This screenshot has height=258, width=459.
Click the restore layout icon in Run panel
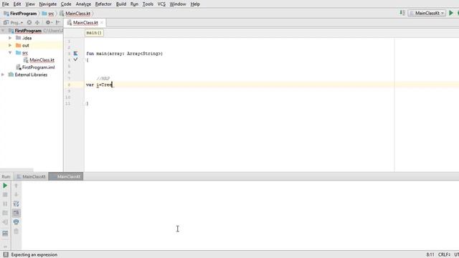pyautogui.click(x=5, y=233)
